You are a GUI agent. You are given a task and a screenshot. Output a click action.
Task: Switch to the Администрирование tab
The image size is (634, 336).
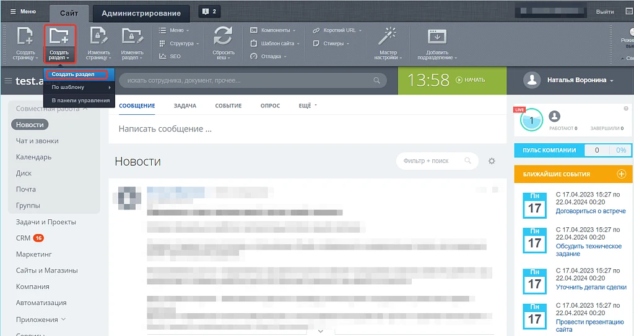[141, 14]
